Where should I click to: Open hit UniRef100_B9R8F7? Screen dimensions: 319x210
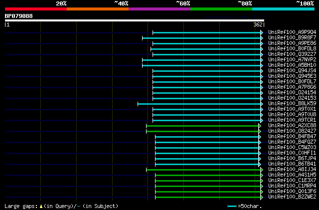pos(292,38)
